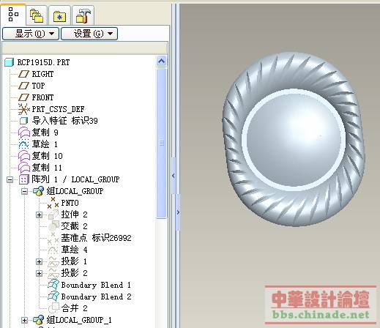Viewport: 380px width, 328px height.
Task: Open the 设置(G) dropdown menu
Action: click(89, 34)
